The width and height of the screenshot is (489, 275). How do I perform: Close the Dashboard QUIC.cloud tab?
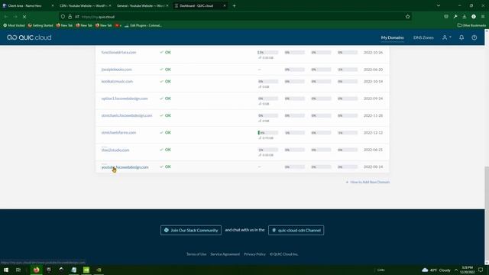click(x=224, y=5)
